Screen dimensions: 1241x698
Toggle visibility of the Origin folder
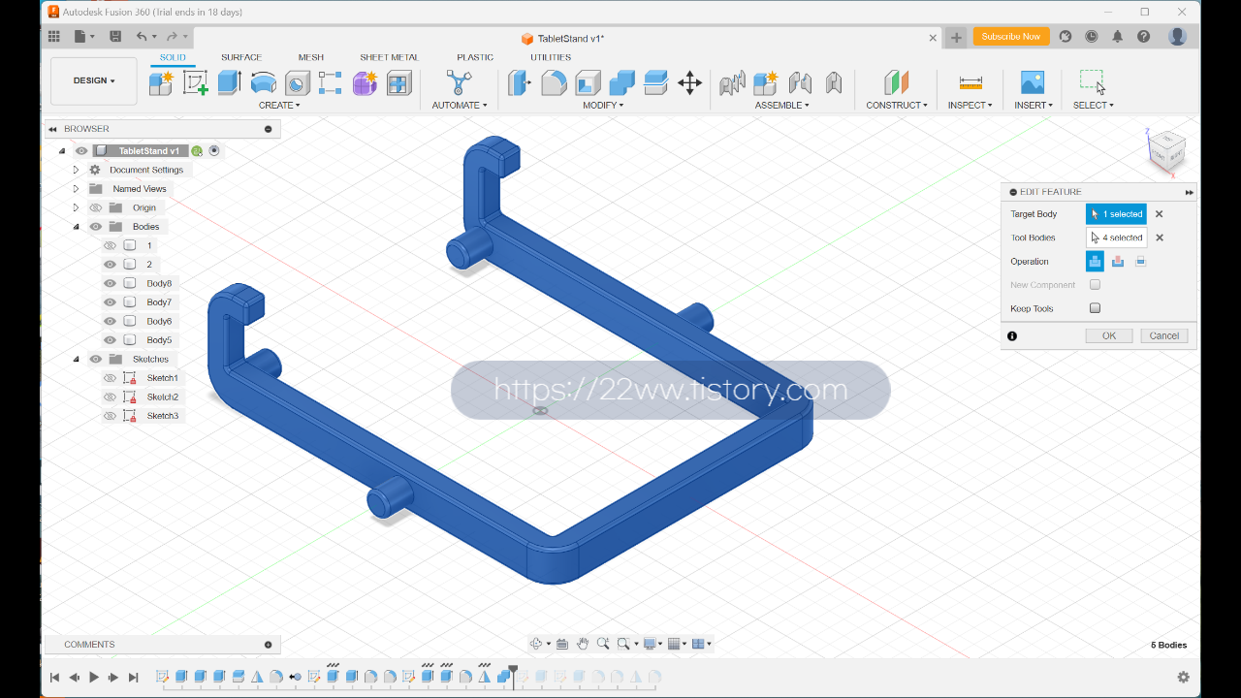(x=95, y=207)
